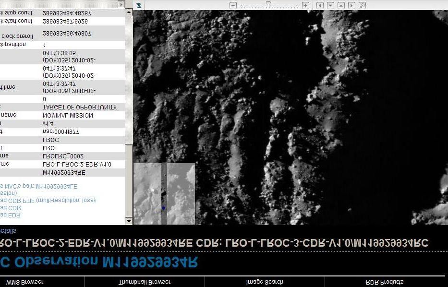Click the download EDR link

11,215
